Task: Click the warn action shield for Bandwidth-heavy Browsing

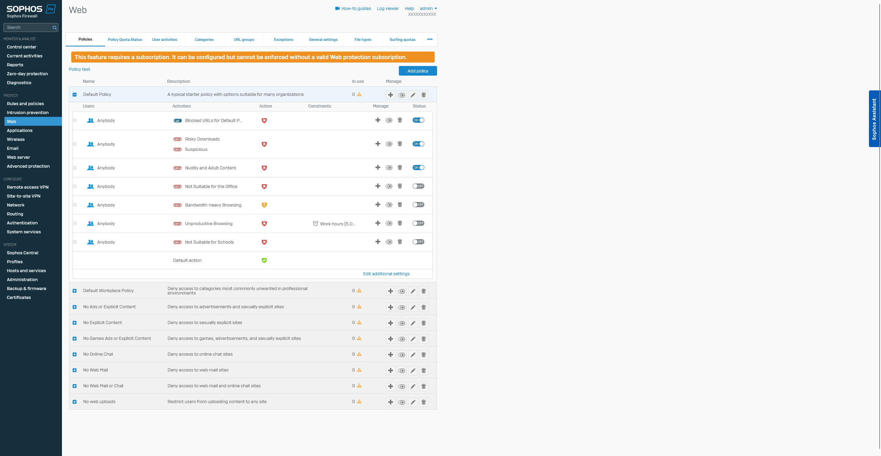Action: pos(264,205)
